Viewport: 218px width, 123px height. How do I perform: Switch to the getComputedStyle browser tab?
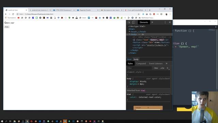(135, 10)
